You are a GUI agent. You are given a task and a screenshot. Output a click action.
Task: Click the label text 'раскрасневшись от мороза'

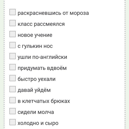tap(53, 13)
